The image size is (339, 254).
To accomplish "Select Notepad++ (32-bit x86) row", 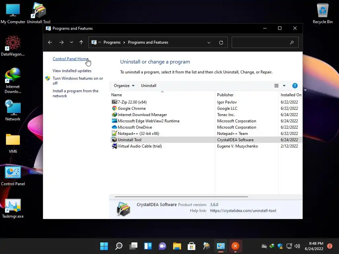I will pyautogui.click(x=207, y=133).
